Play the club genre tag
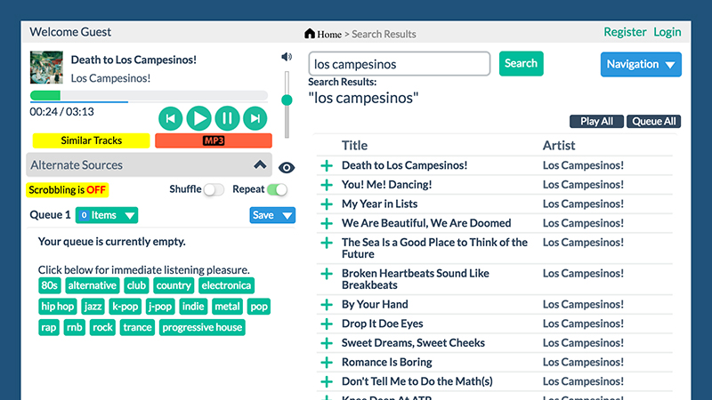The height and width of the screenshot is (400, 712). pyautogui.click(x=136, y=285)
